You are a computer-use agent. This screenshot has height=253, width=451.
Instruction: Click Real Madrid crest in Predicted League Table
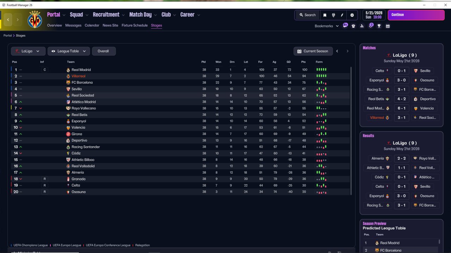(377, 243)
